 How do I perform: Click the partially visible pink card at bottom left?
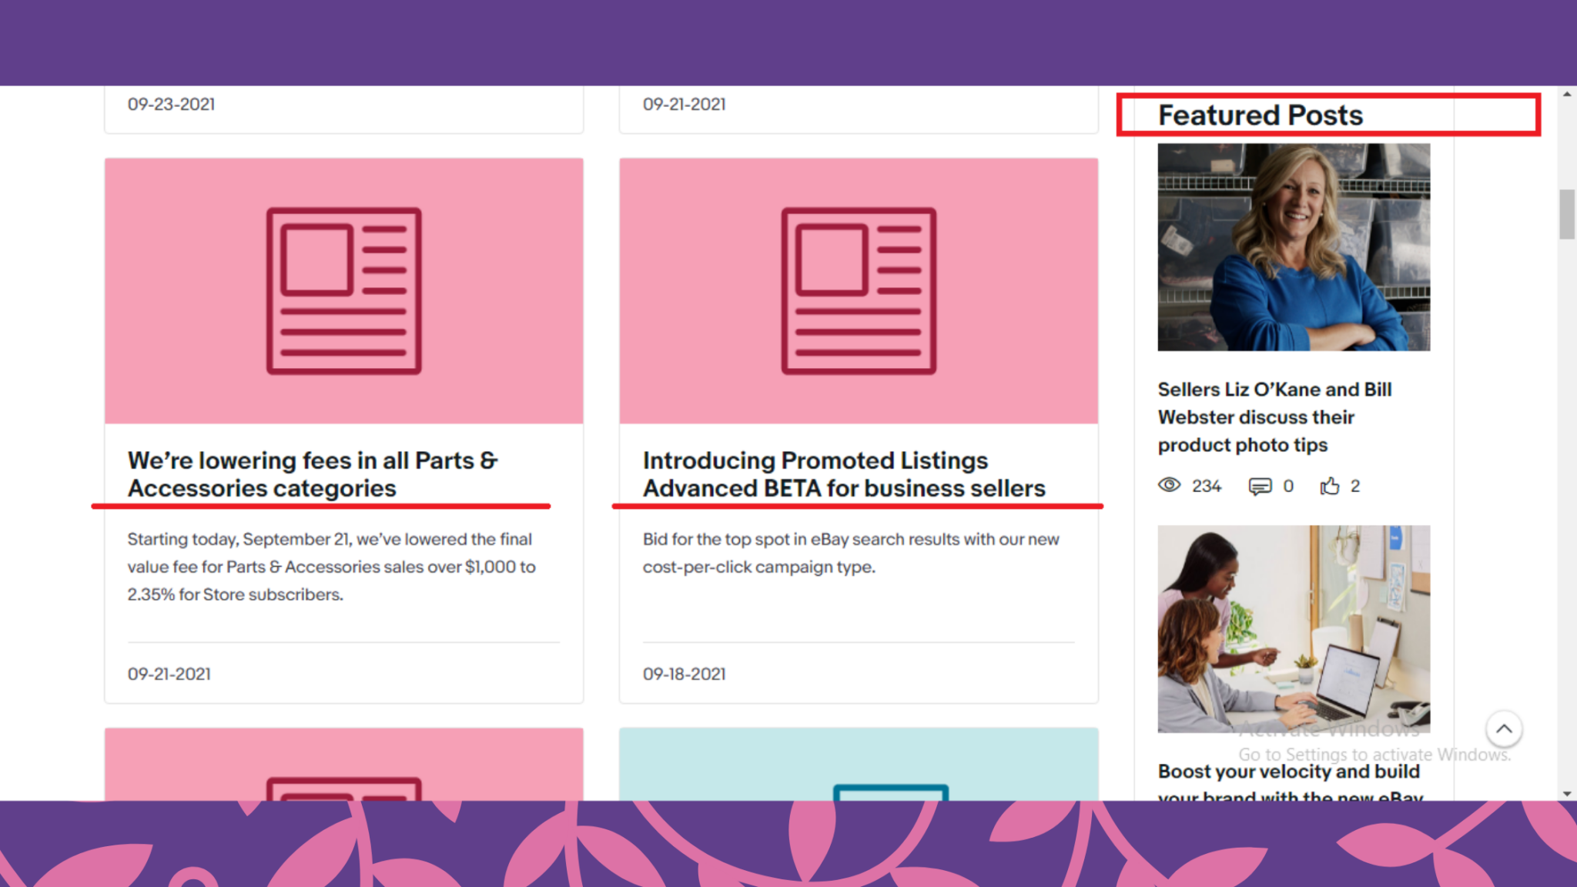[343, 764]
